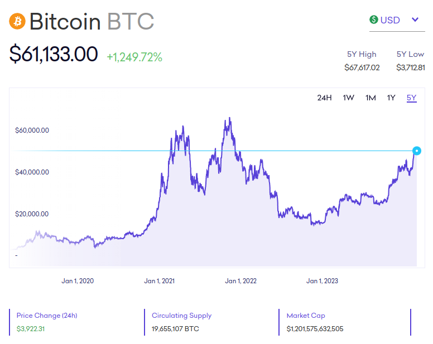Click the 5Y High value
This screenshot has height=344, width=433.
pyautogui.click(x=362, y=67)
